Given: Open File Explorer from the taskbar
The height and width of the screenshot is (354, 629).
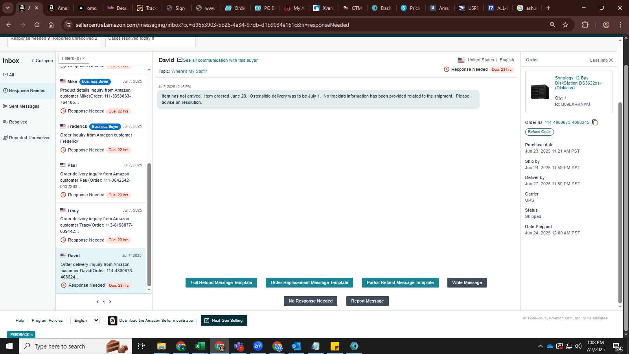Looking at the screenshot, I should point(161,346).
